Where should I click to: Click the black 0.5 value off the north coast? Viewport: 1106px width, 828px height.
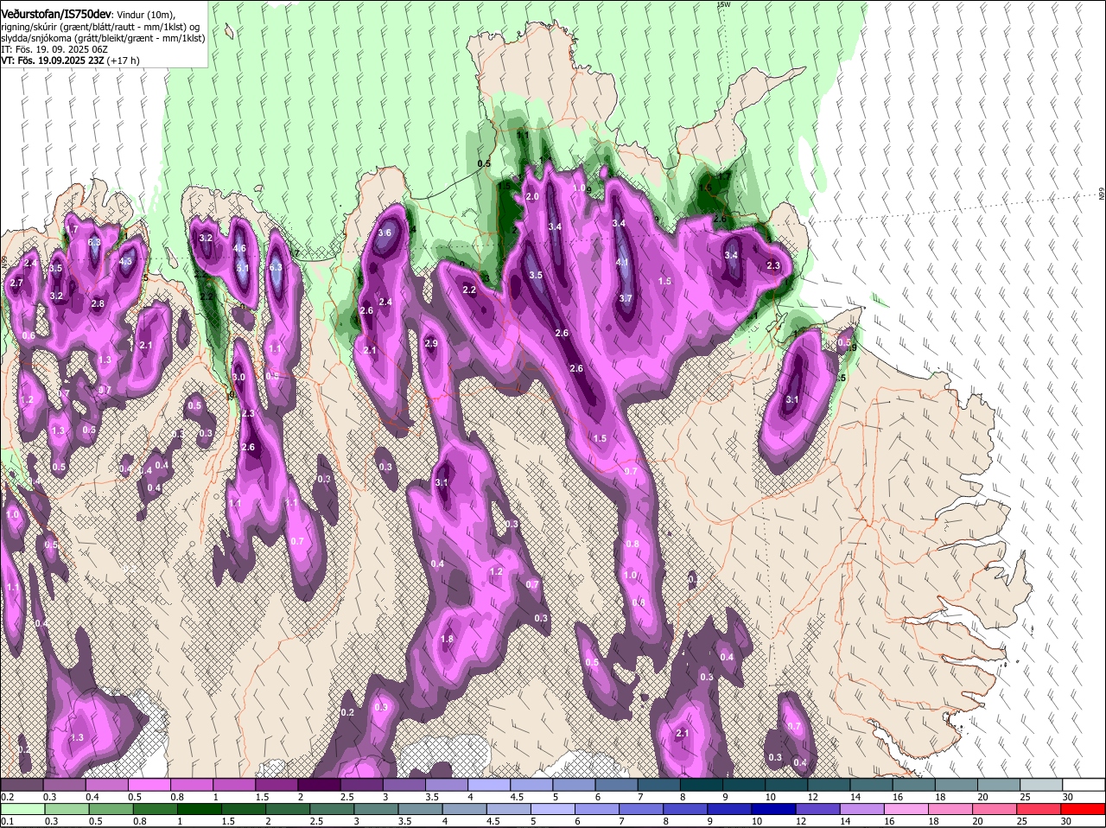[484, 163]
